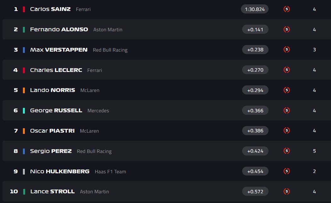Click the red Ferrari color bar beside Sainz
The image size is (331, 203).
coord(24,9)
